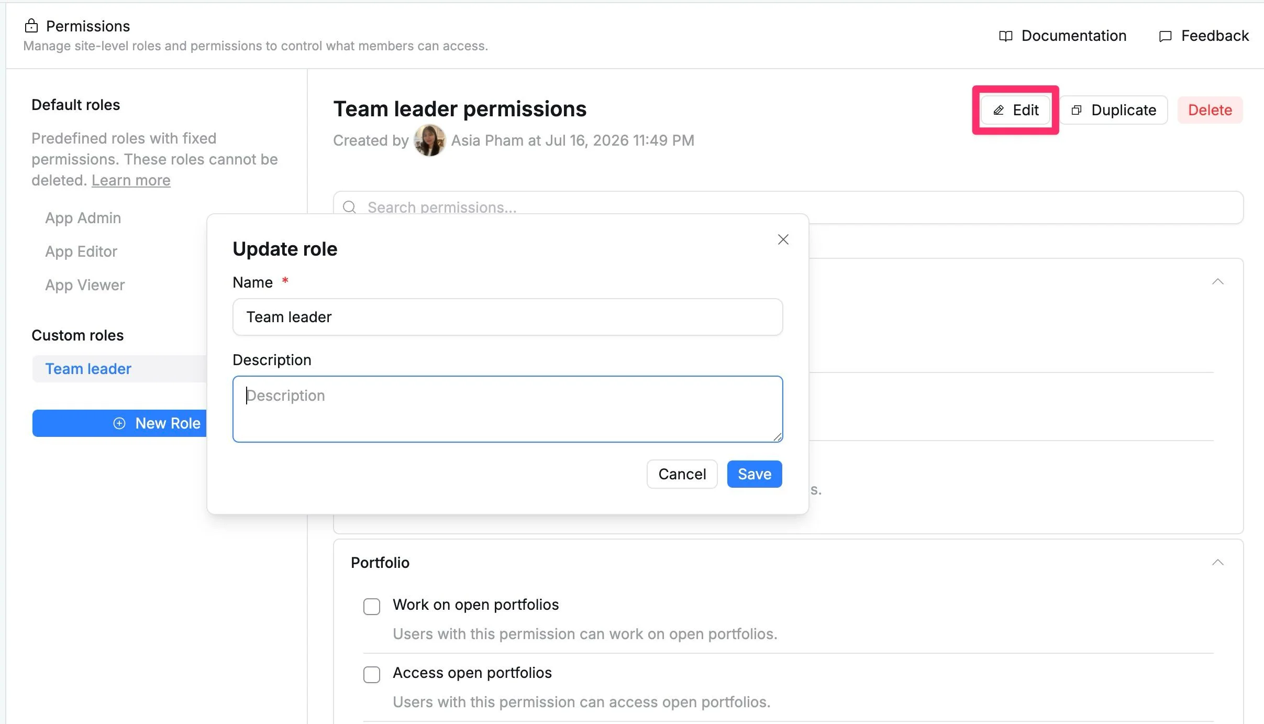This screenshot has height=724, width=1264.
Task: Click the plus icon on New Role
Action: click(x=119, y=423)
